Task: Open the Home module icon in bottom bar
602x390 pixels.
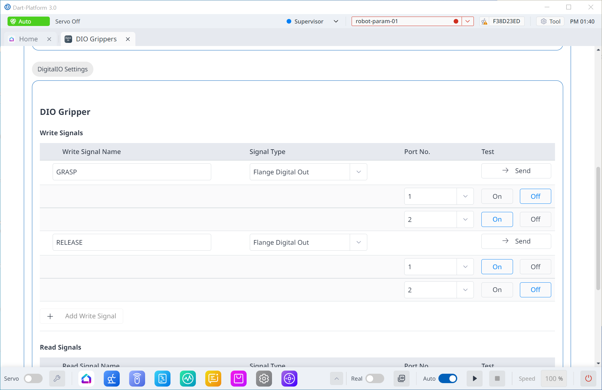Action: pyautogui.click(x=86, y=379)
